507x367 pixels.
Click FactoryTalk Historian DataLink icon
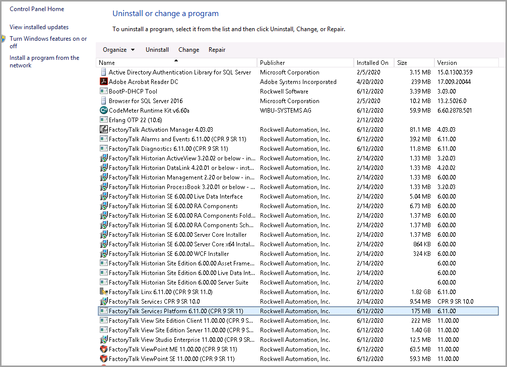click(103, 168)
